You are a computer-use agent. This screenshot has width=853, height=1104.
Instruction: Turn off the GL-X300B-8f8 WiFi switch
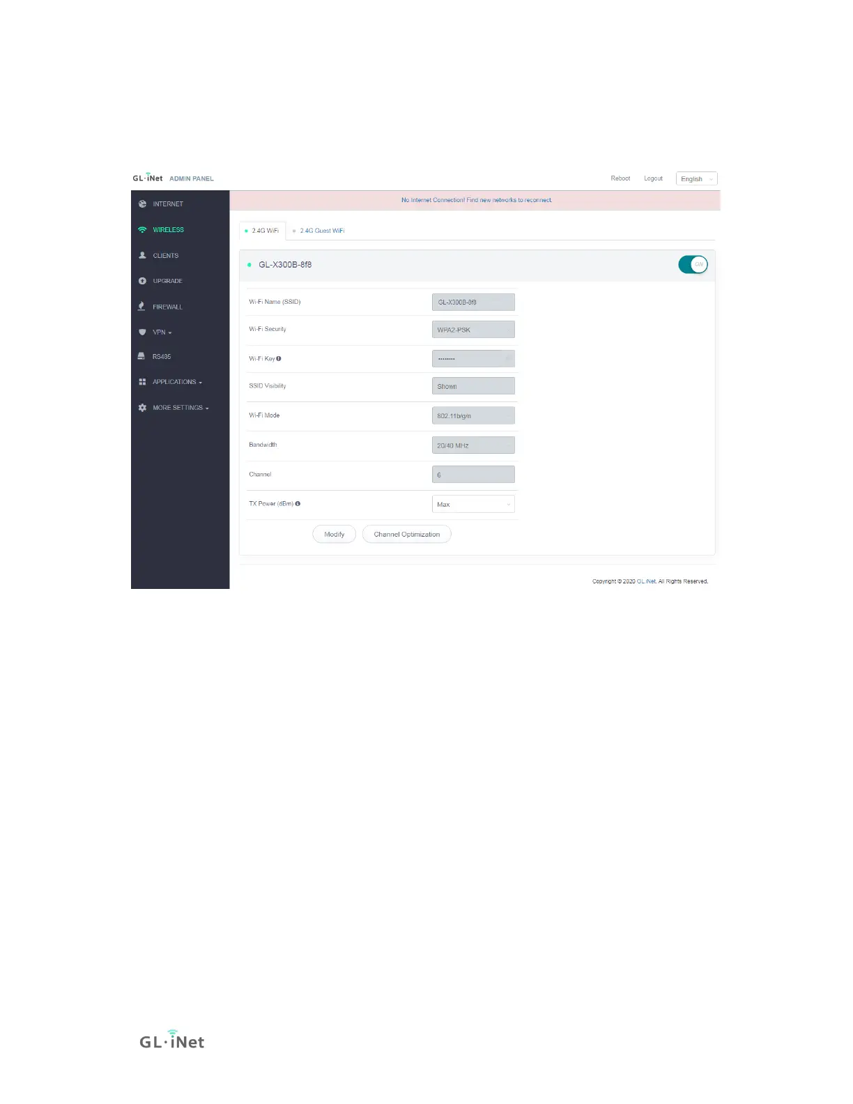pyautogui.click(x=693, y=265)
